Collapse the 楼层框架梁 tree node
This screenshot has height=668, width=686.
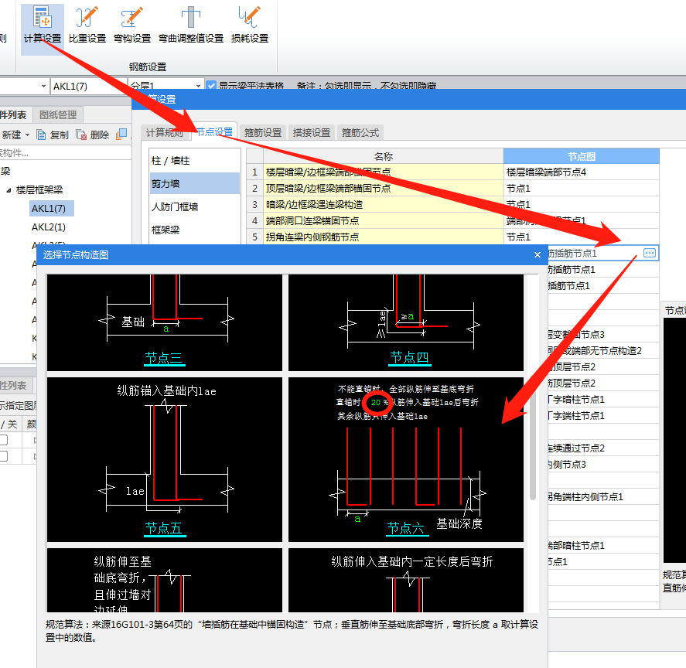click(x=9, y=190)
